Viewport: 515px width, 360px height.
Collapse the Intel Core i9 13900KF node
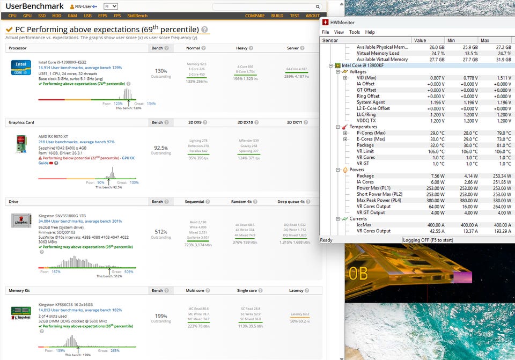click(x=331, y=65)
